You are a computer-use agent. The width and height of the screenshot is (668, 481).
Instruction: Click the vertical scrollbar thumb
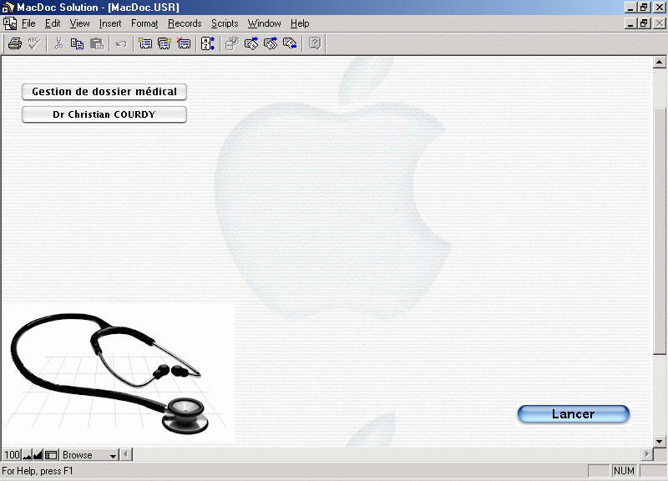[659, 230]
